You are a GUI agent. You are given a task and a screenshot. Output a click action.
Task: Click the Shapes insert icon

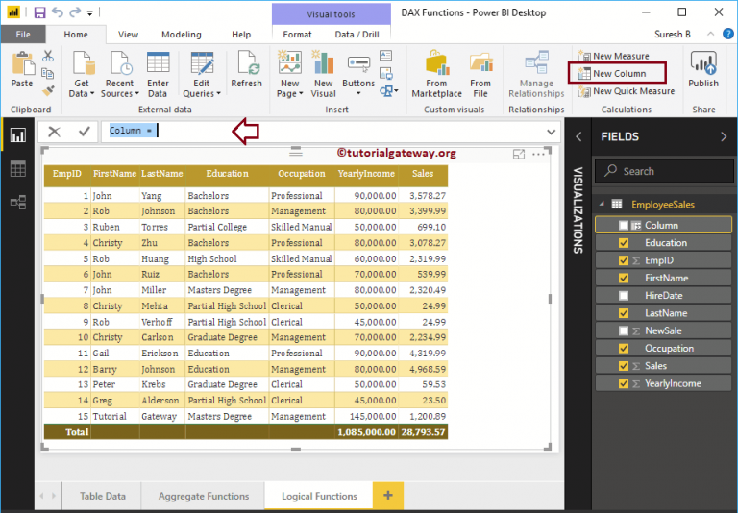(x=386, y=91)
